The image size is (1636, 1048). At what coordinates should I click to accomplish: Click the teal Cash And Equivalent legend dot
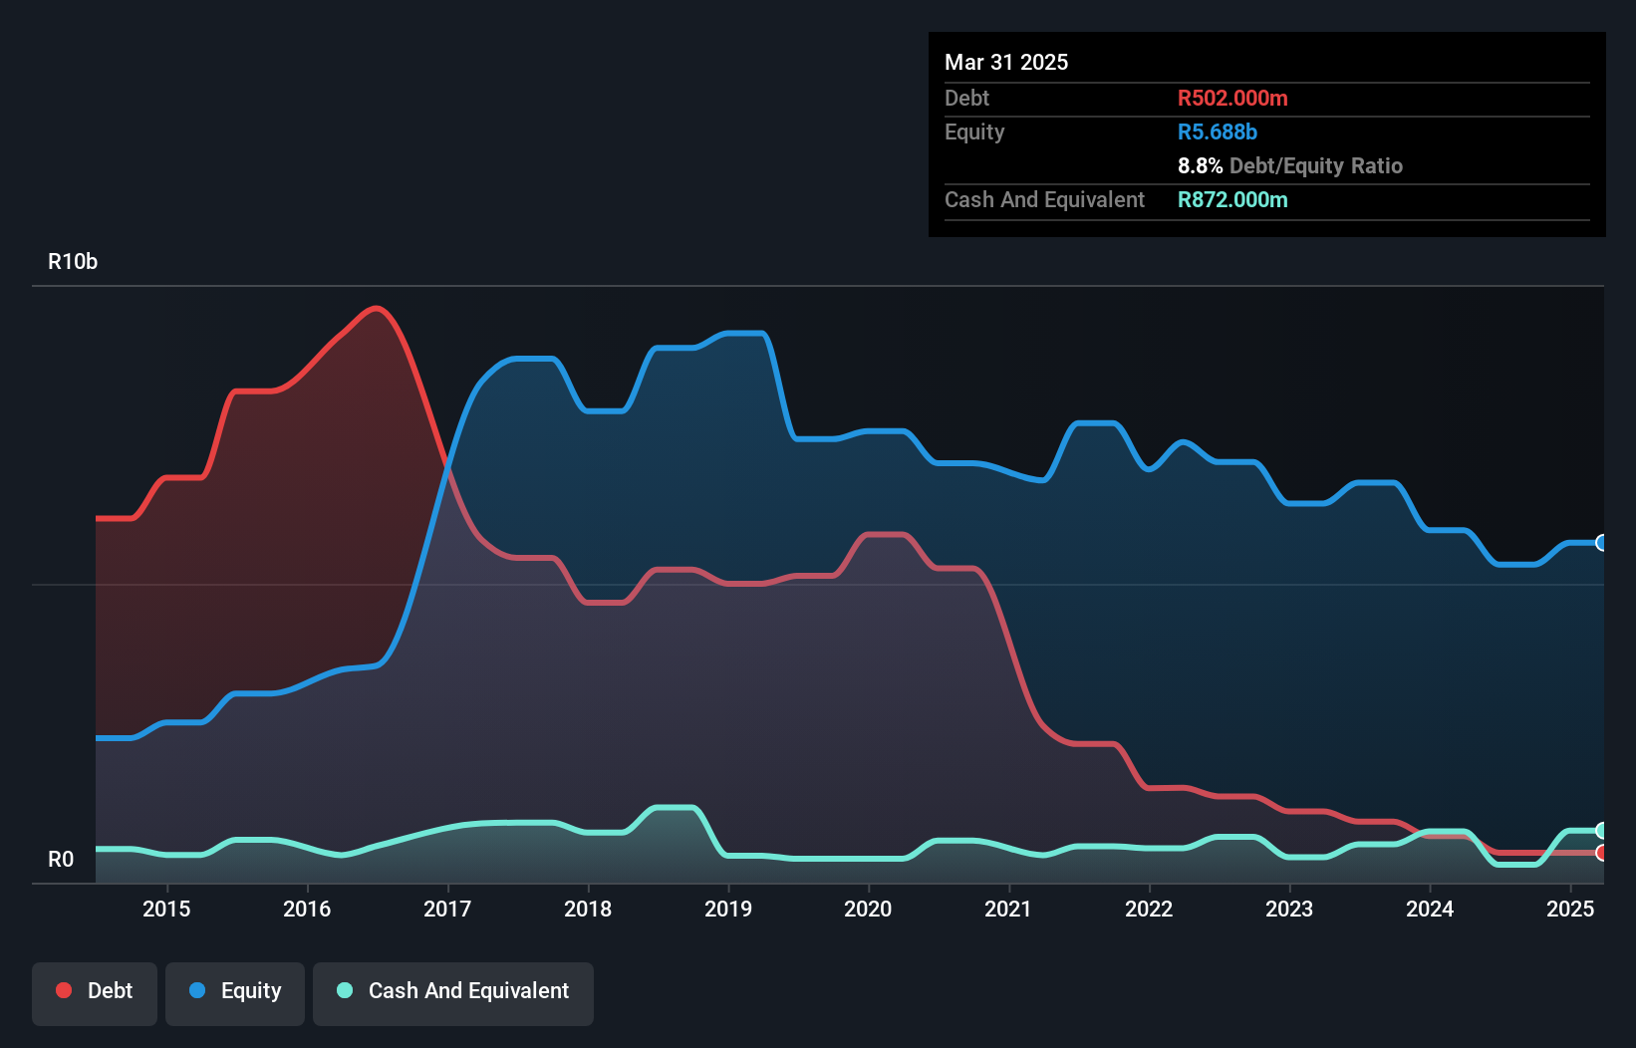click(x=345, y=990)
